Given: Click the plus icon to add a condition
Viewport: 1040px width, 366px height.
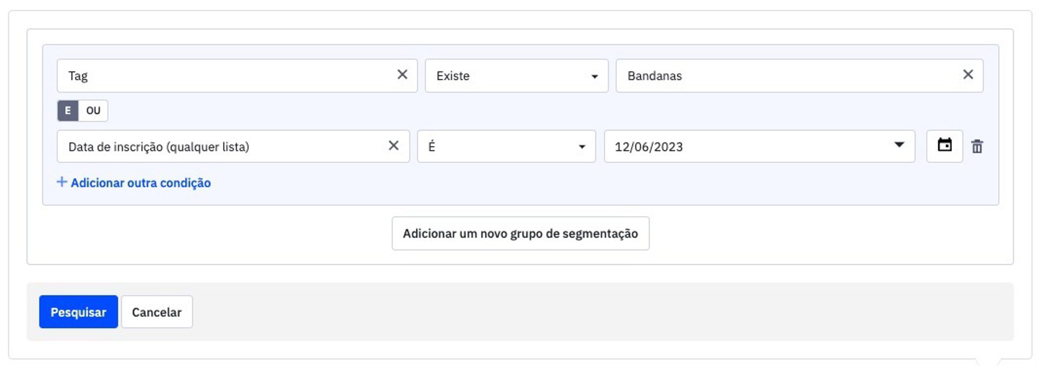Looking at the screenshot, I should pyautogui.click(x=62, y=182).
